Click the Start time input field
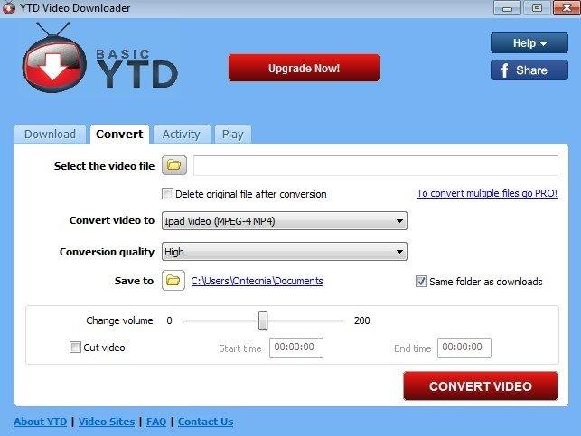Viewport: 581px width, 436px height. pyautogui.click(x=295, y=348)
